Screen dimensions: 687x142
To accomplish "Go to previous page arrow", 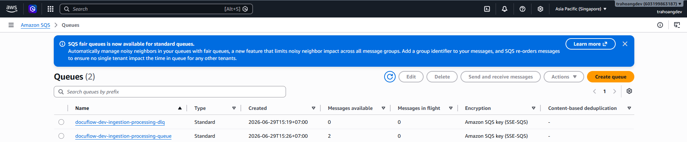I will (x=595, y=91).
